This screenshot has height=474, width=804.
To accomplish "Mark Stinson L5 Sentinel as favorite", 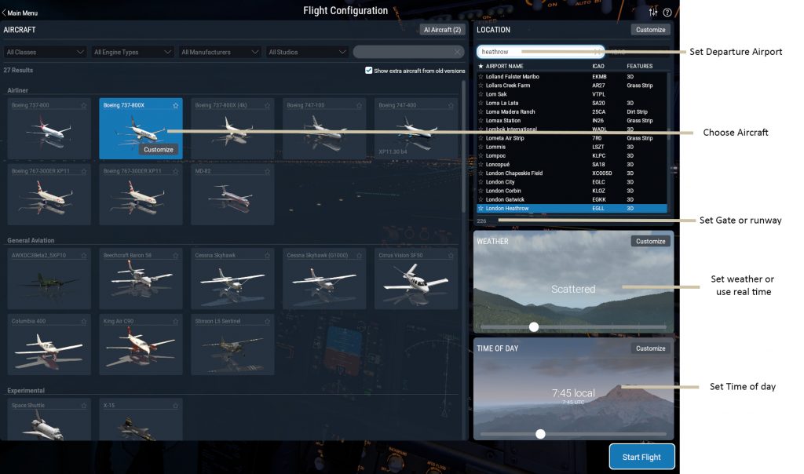I will (x=267, y=321).
